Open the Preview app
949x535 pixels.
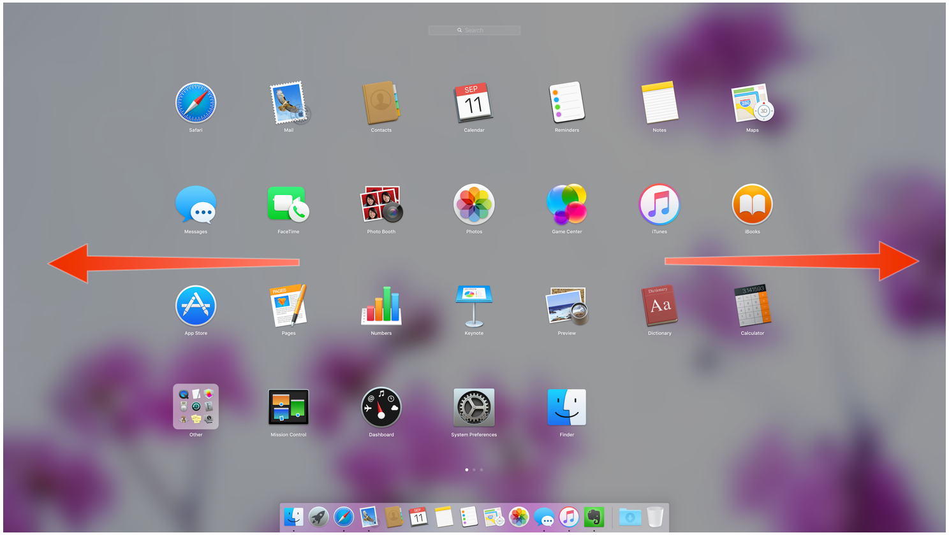(x=567, y=306)
